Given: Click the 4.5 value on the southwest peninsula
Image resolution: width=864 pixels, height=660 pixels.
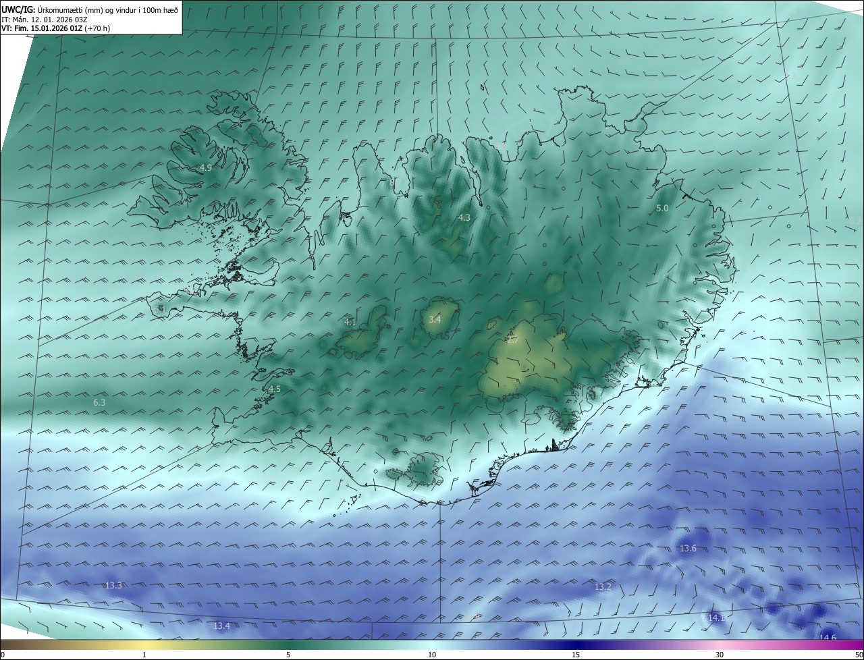Looking at the screenshot, I should point(274,389).
